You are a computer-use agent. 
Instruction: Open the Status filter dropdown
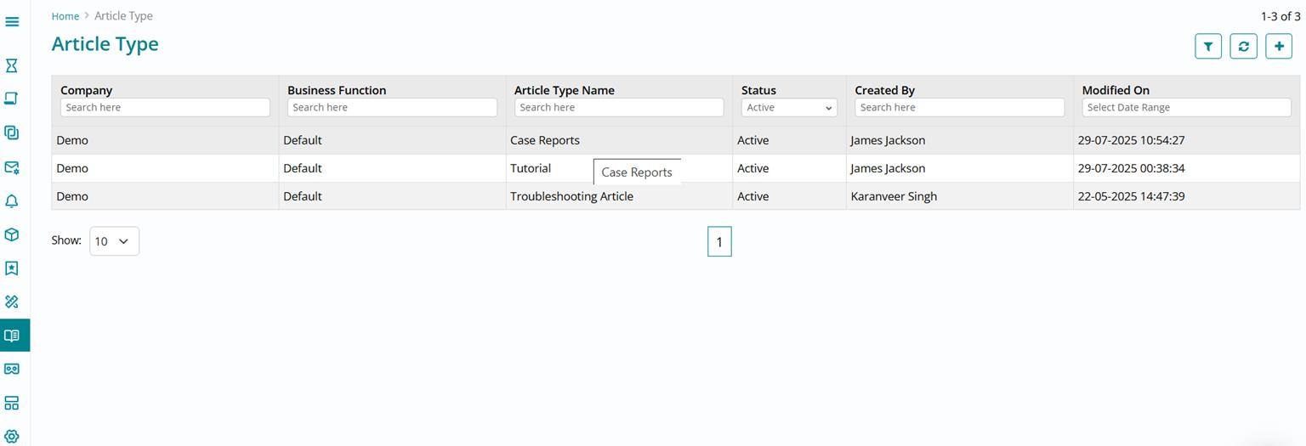point(788,108)
